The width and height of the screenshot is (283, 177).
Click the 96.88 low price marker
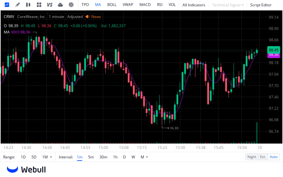tap(174, 128)
